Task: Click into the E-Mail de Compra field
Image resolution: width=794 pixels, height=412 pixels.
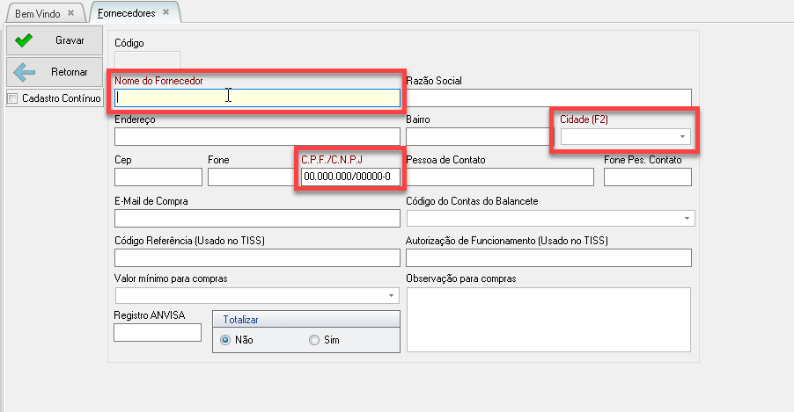Action: click(x=257, y=218)
